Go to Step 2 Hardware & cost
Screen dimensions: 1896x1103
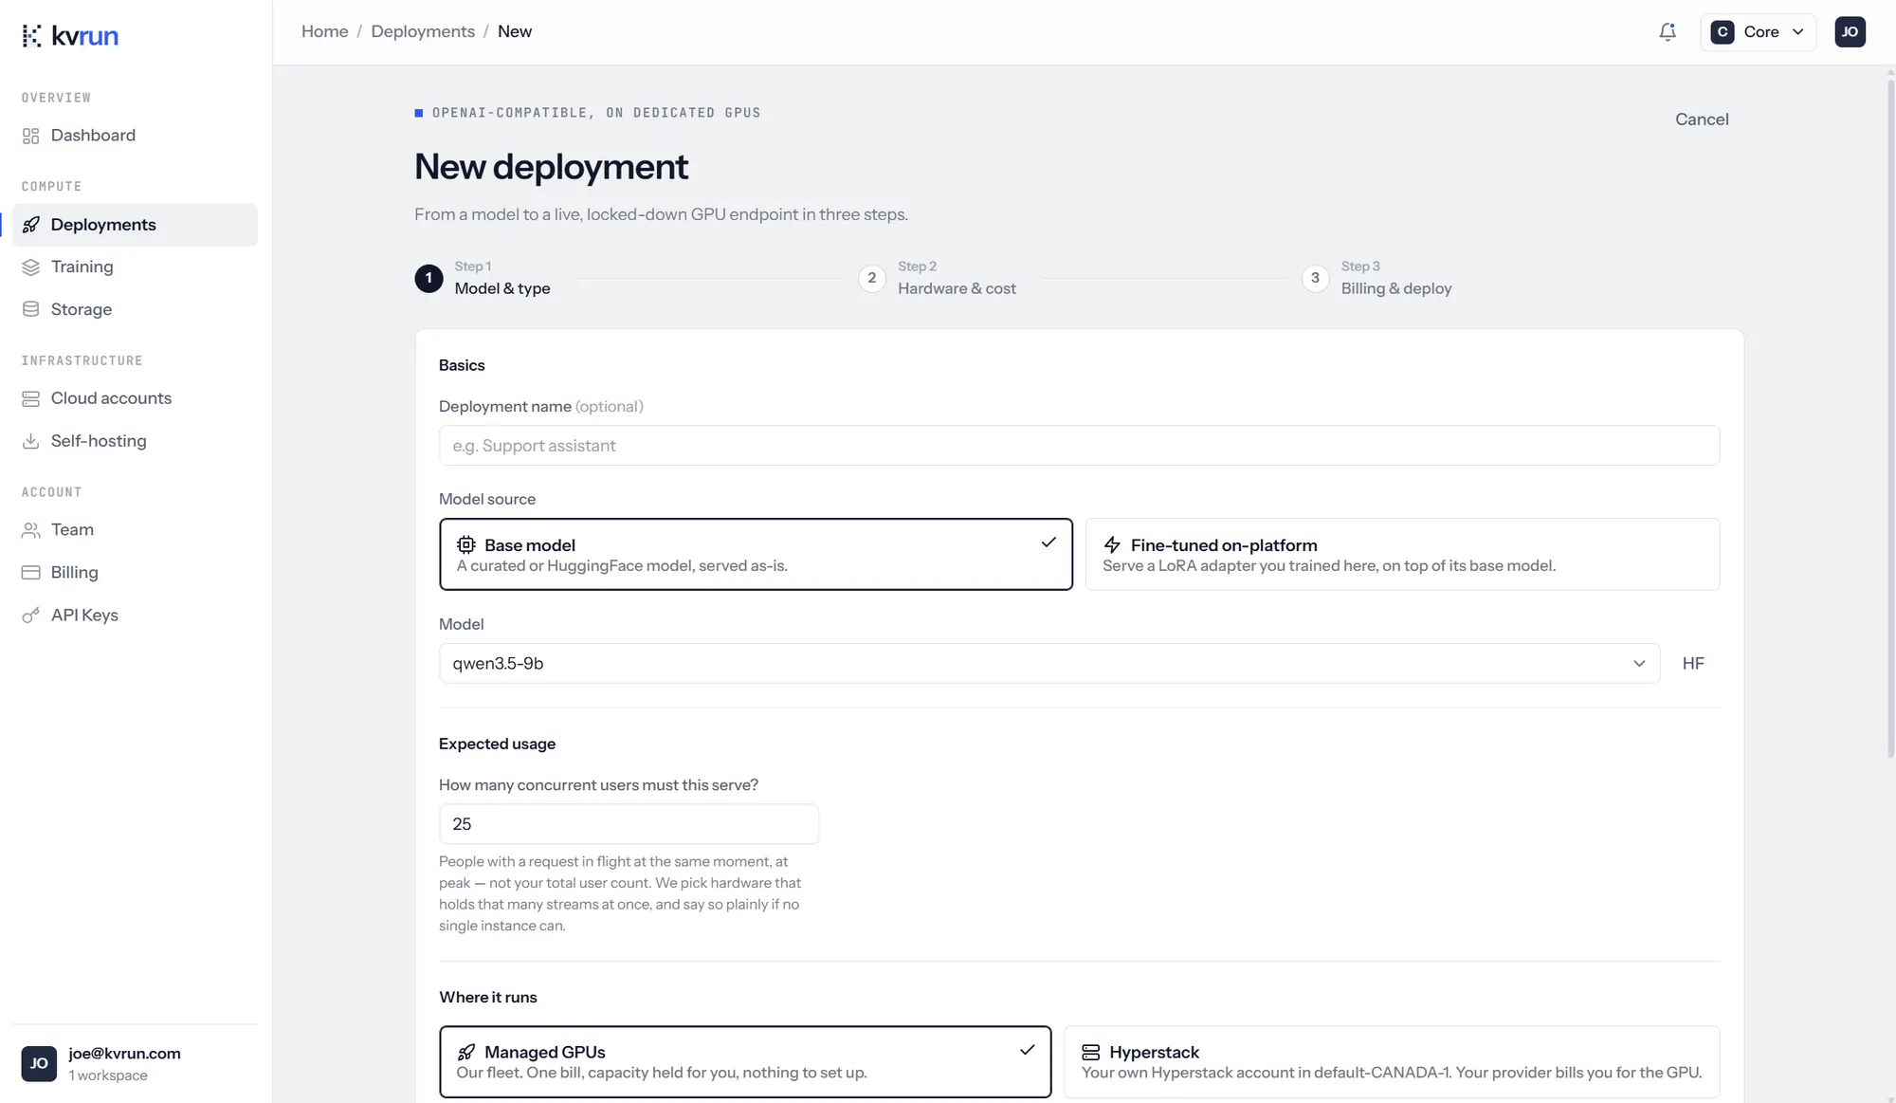(938, 278)
